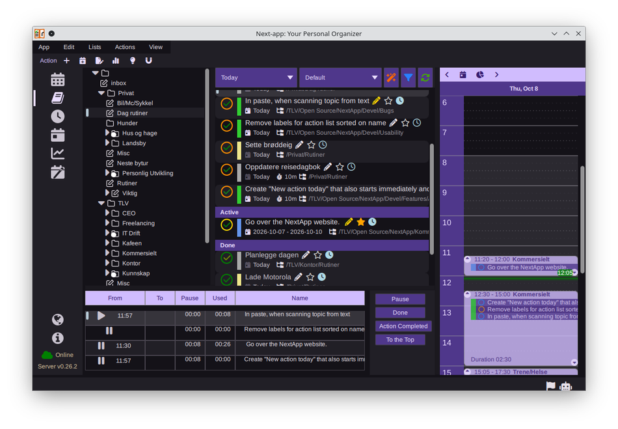
Task: Toggle favorite star on 'Go over the NextApp website'
Action: 360,222
